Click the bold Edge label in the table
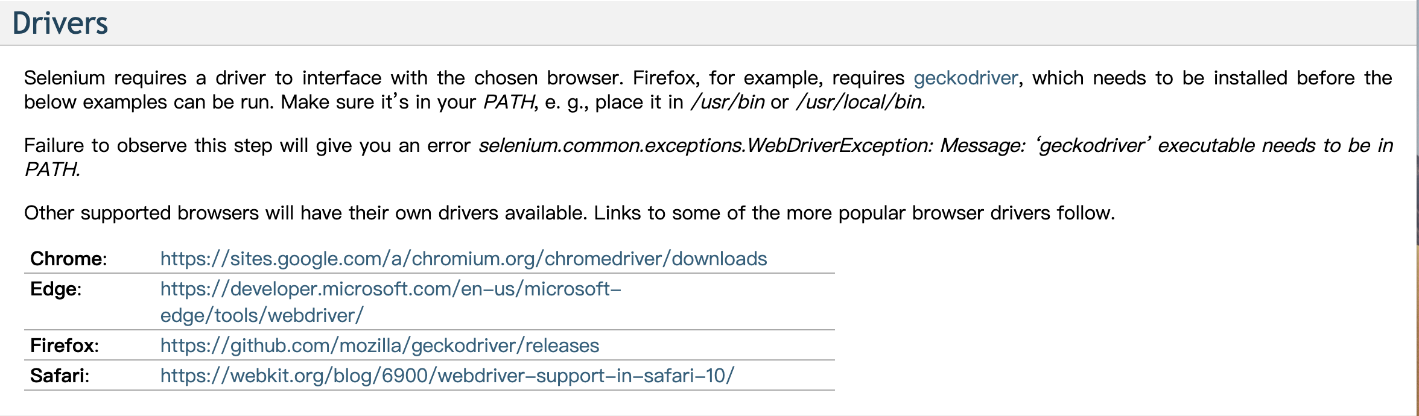 pyautogui.click(x=56, y=289)
